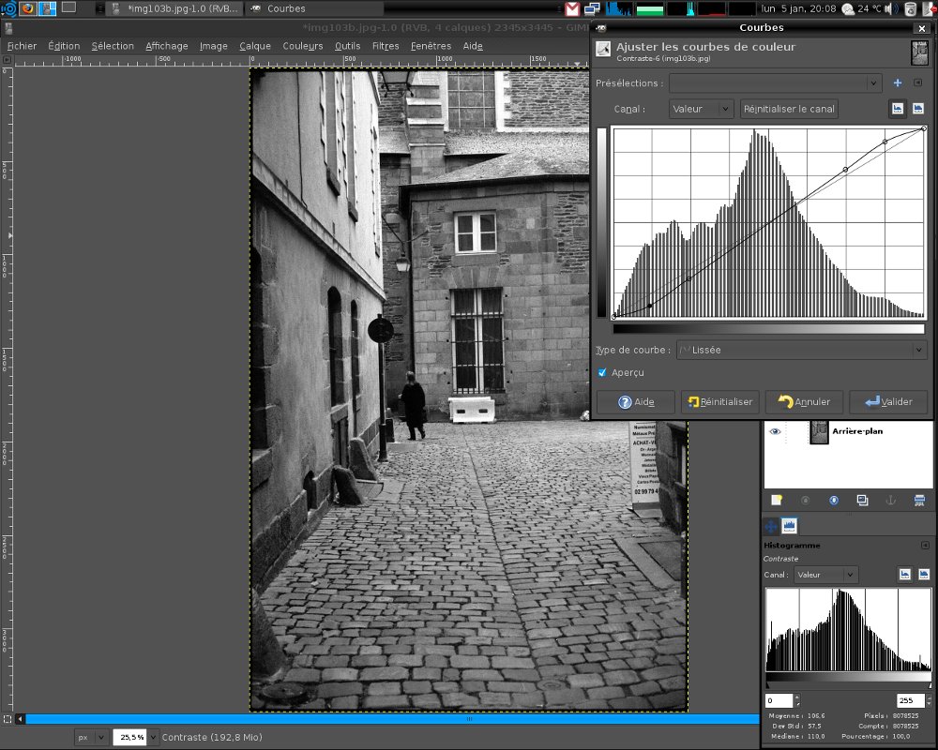The width and height of the screenshot is (938, 750).
Task: Select the Arrière-plan layer thumbnail
Action: (x=819, y=431)
